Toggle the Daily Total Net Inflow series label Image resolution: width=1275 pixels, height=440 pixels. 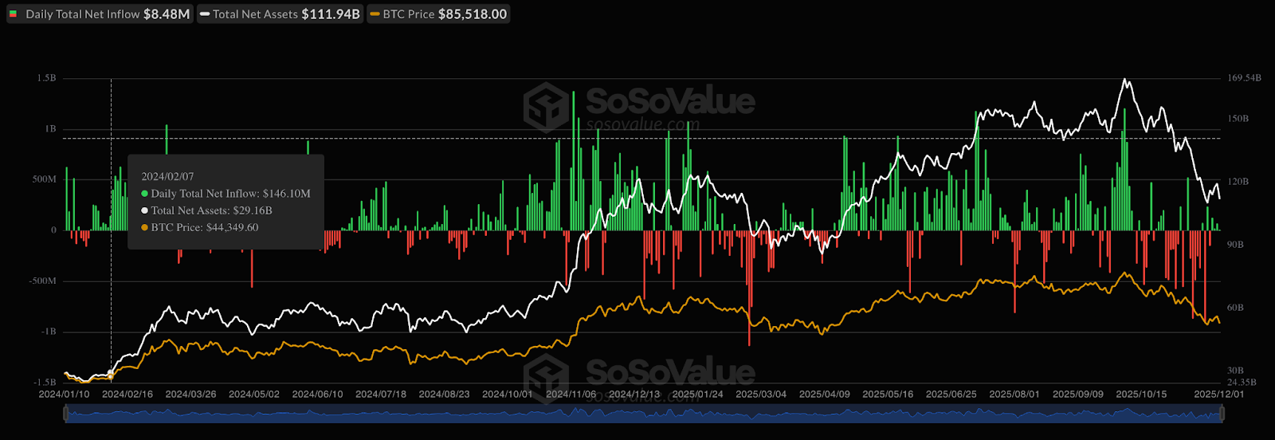pos(82,14)
